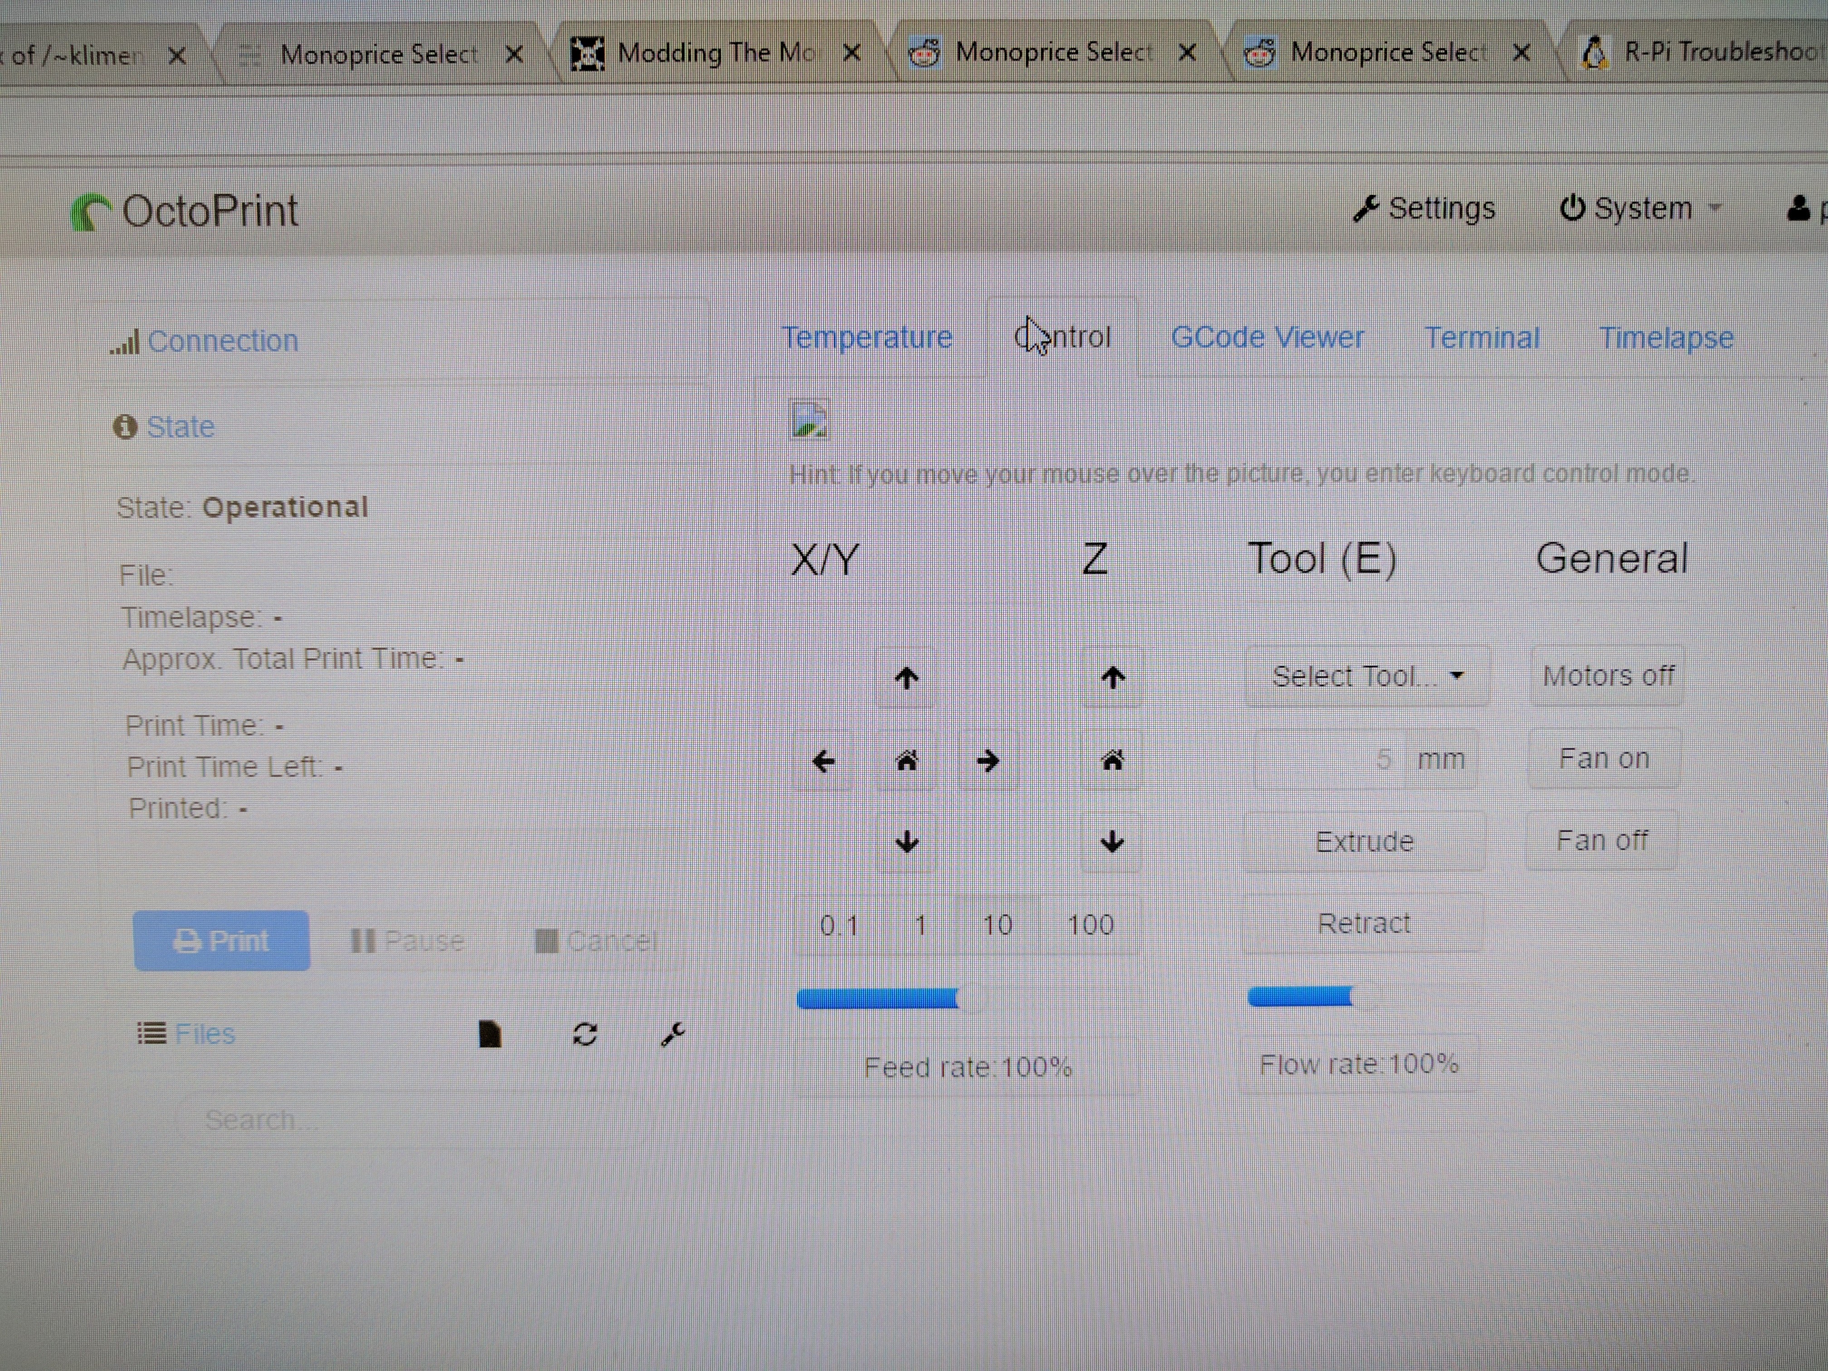Click the OctoPrint logo

coord(185,212)
